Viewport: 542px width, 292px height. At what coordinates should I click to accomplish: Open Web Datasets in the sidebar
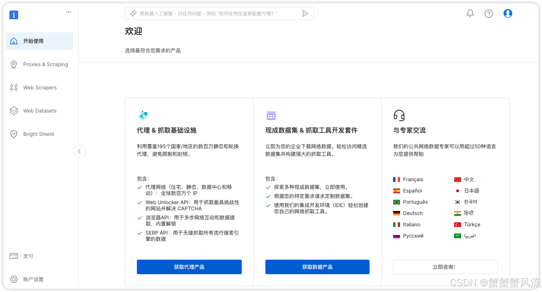point(39,111)
